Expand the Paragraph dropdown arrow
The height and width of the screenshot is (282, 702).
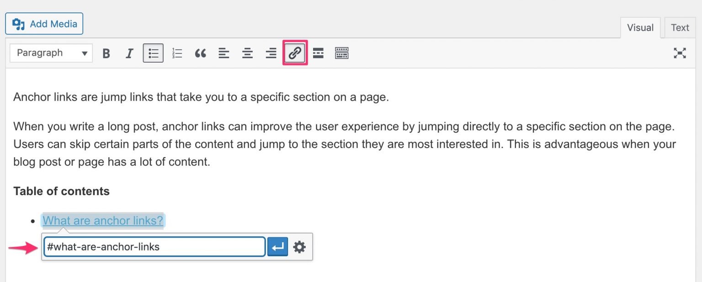coord(84,53)
